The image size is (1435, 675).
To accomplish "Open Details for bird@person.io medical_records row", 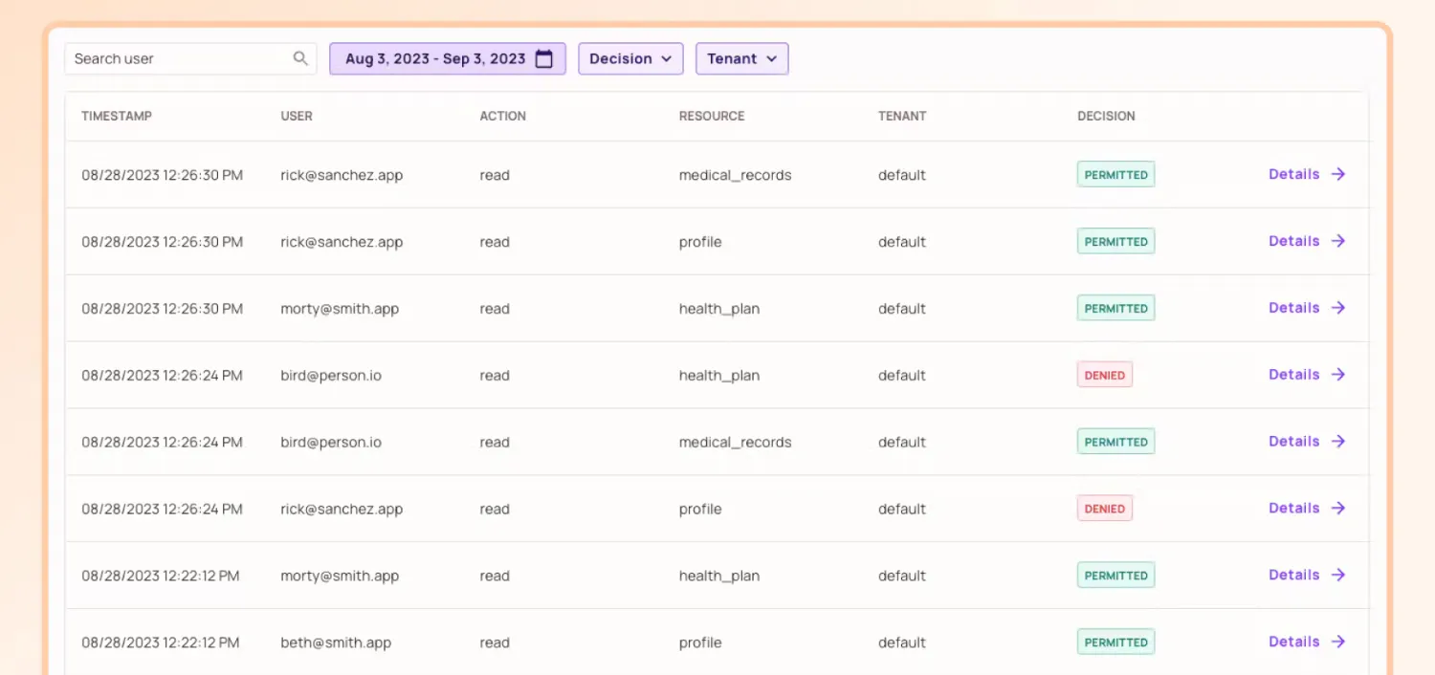I will click(x=1307, y=442).
